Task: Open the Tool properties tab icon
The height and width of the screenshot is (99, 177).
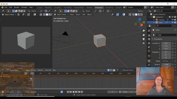Action: tap(149, 31)
